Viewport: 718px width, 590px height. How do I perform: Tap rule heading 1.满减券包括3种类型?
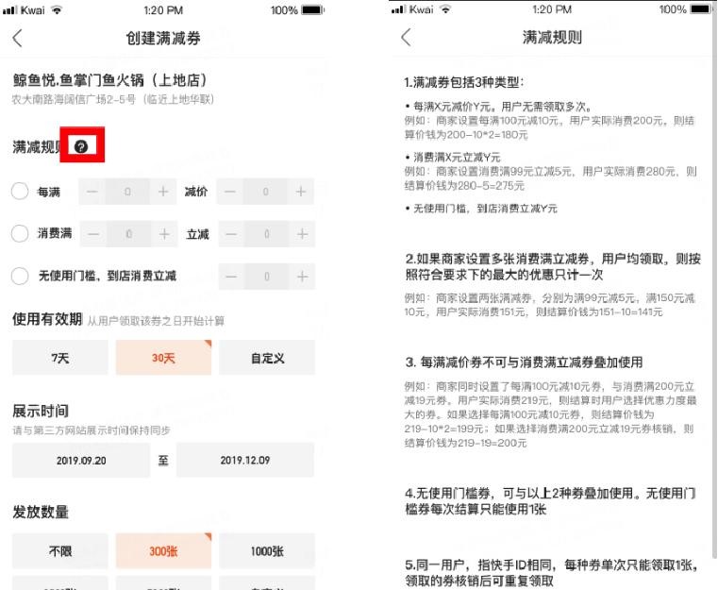[463, 82]
